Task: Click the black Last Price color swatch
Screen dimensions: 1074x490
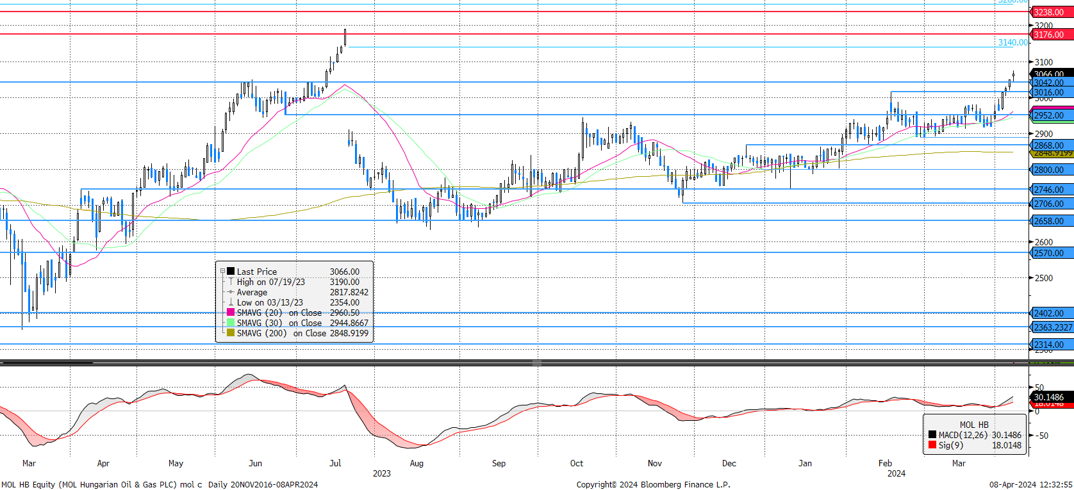Action: [231, 272]
